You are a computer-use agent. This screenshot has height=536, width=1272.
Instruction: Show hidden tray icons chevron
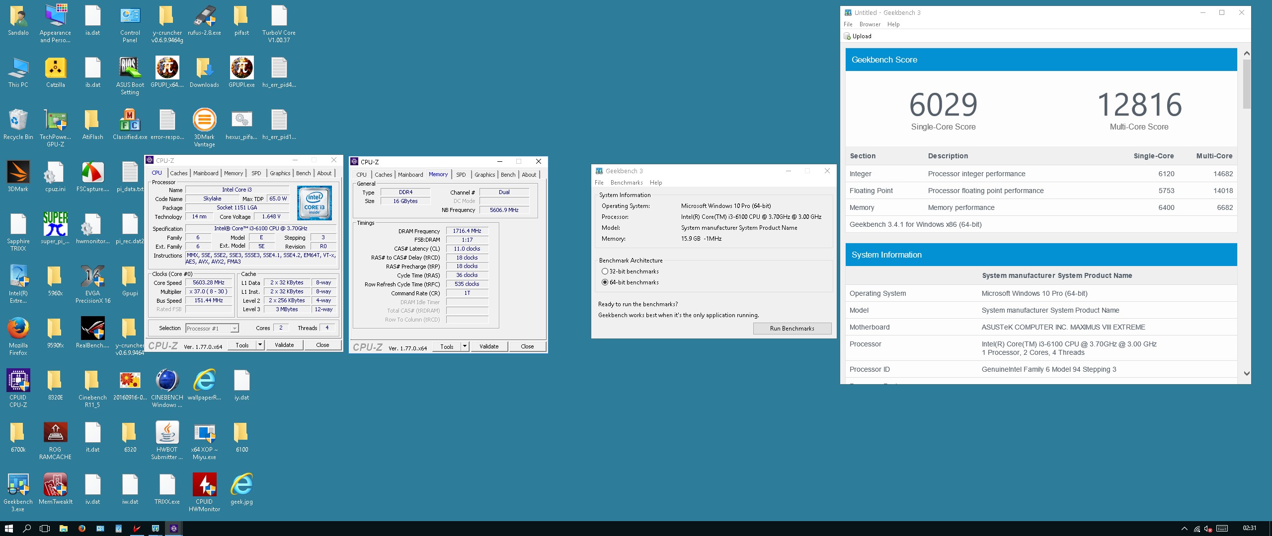(1185, 529)
